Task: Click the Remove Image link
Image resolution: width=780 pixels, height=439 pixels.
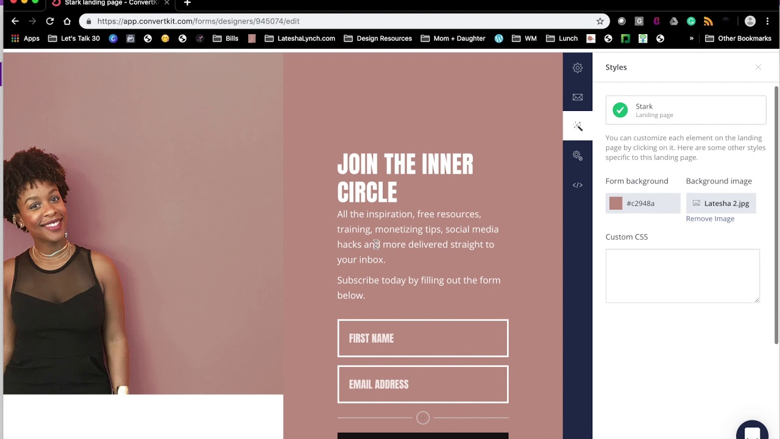Action: pyautogui.click(x=710, y=219)
